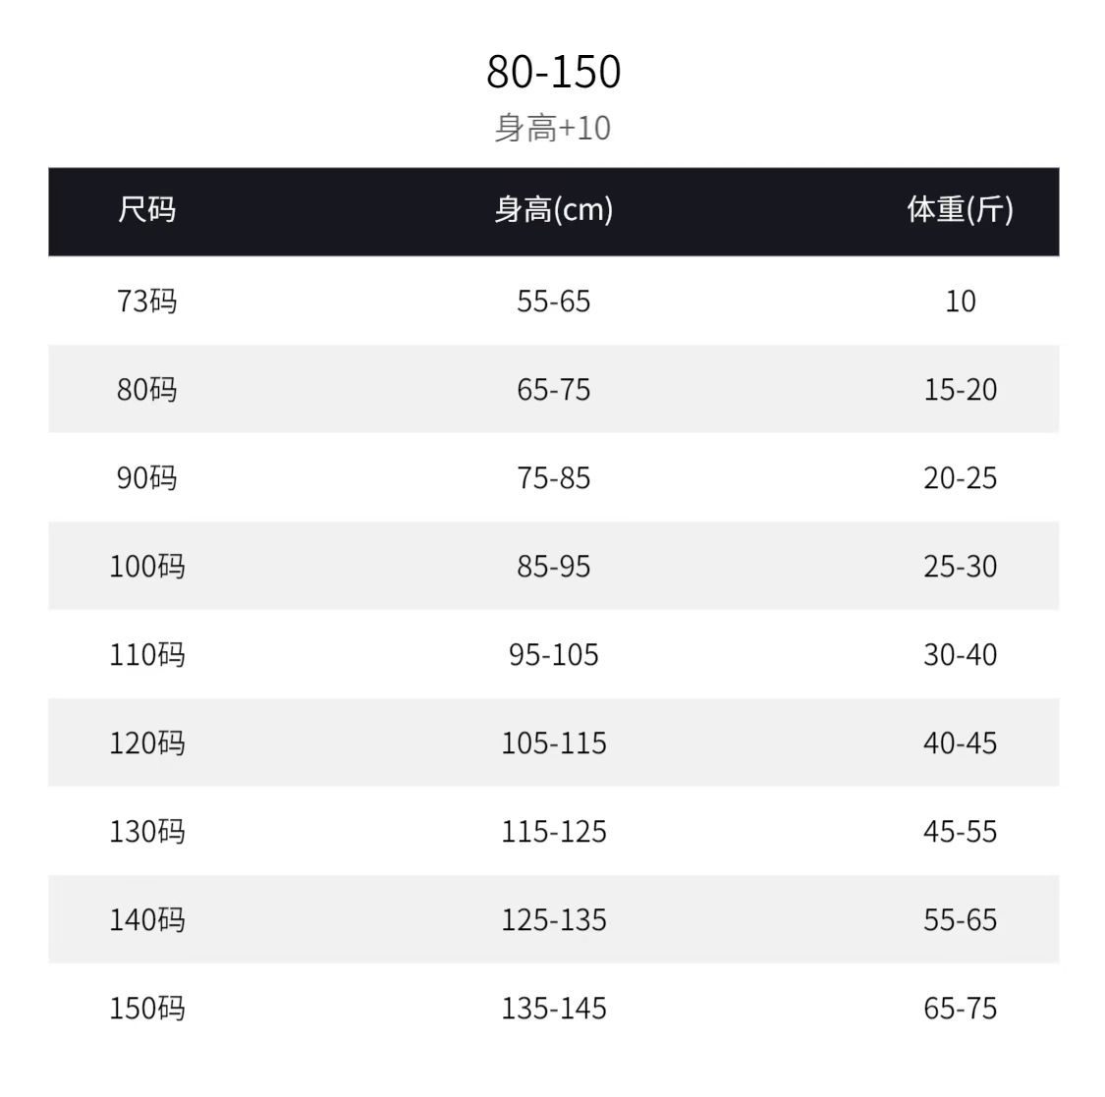Click the "身高+10" subtitle
The image size is (1105, 1097).
pos(552,128)
